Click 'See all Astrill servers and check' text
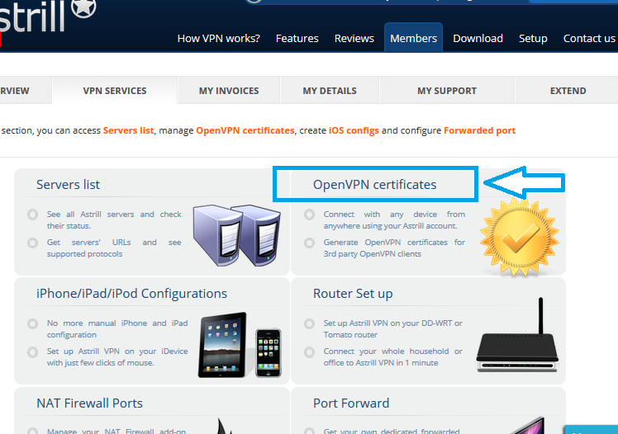Image resolution: width=618 pixels, height=434 pixels. coord(114,214)
